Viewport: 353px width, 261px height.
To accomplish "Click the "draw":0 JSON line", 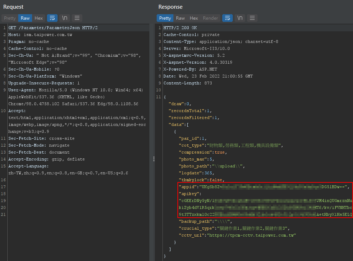I will (x=180, y=104).
